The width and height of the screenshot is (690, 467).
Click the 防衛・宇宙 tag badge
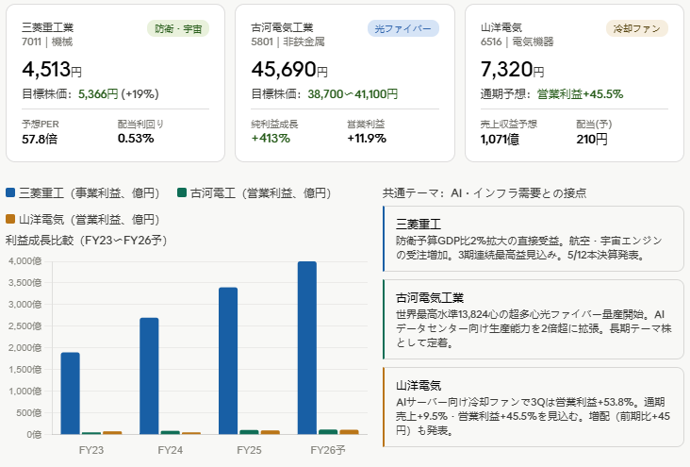click(178, 28)
